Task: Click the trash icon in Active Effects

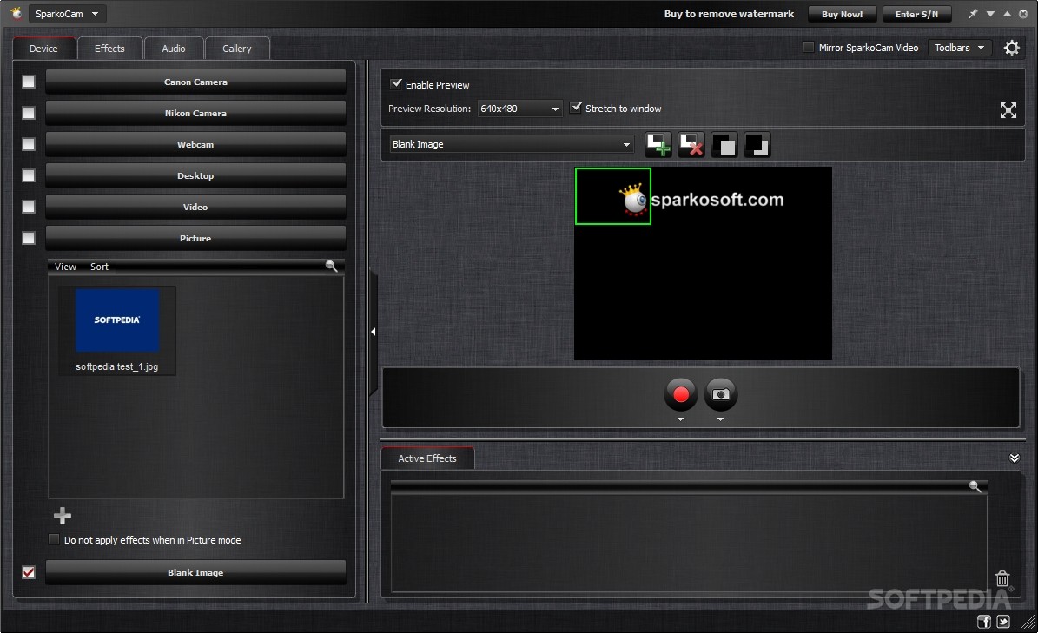Action: [x=1002, y=579]
